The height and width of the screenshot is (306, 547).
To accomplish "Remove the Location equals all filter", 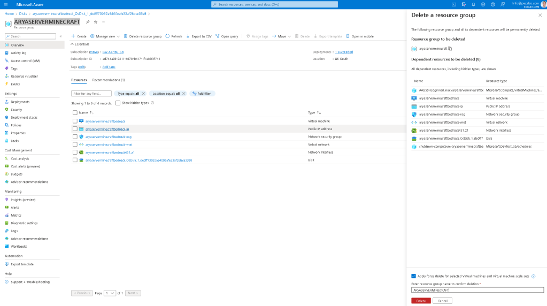I will pos(184,94).
